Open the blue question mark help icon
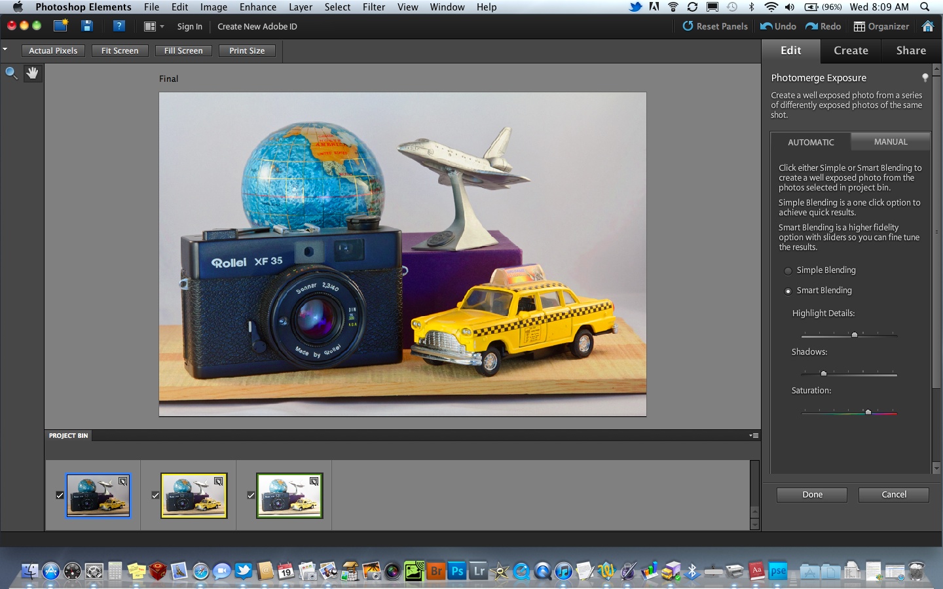The image size is (943, 589). click(x=119, y=26)
